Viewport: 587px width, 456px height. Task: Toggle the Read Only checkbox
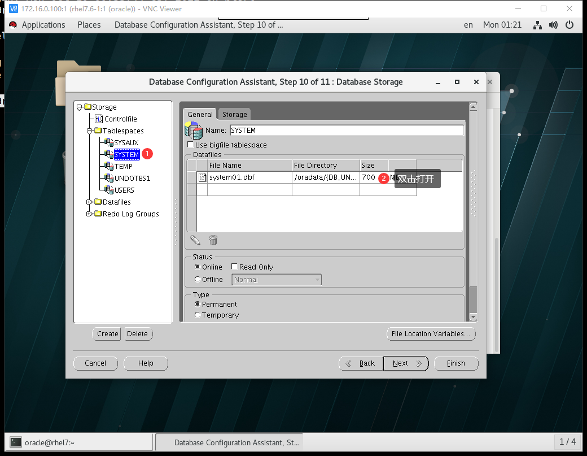(234, 266)
